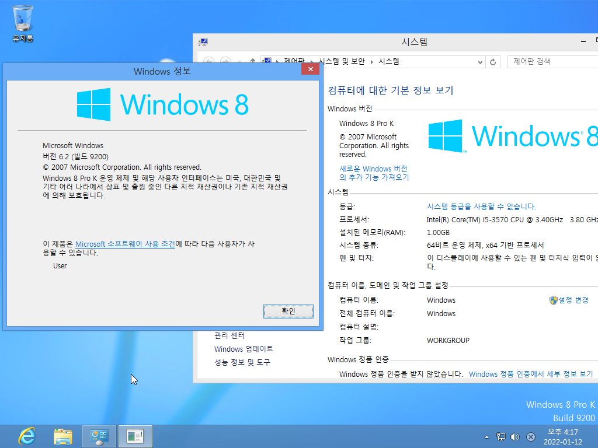
Task: Click the System window title icon
Action: pos(203,42)
